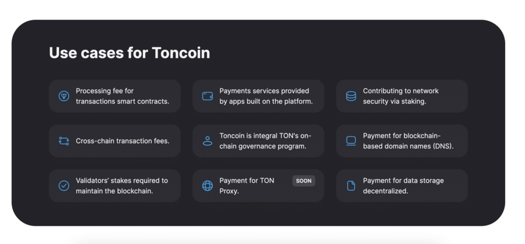This screenshot has width=525, height=244.
Task: Click the 'Validators' stakes required' card text
Action: coord(121,186)
